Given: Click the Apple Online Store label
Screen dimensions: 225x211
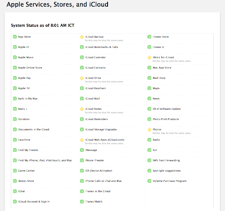Looking at the screenshot, I should click(x=30, y=68).
